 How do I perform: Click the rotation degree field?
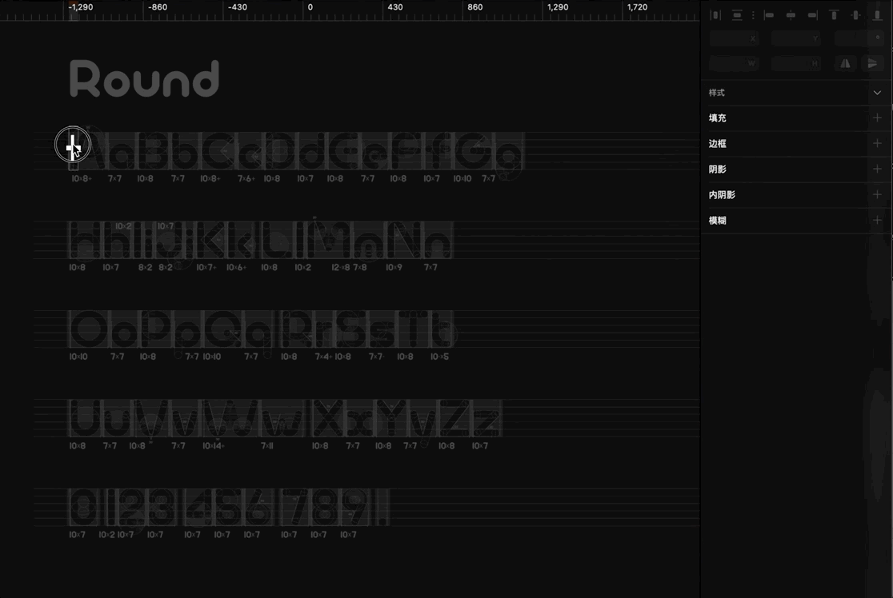(x=859, y=38)
